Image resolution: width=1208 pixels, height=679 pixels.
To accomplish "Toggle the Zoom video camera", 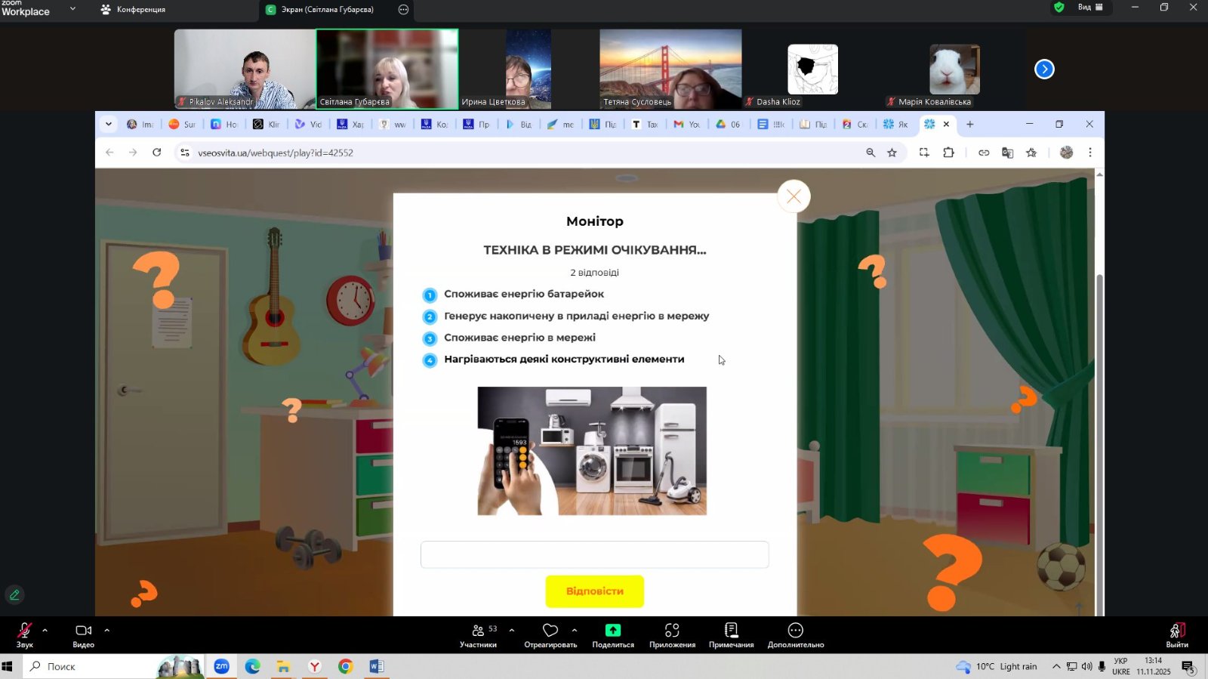I will [83, 631].
